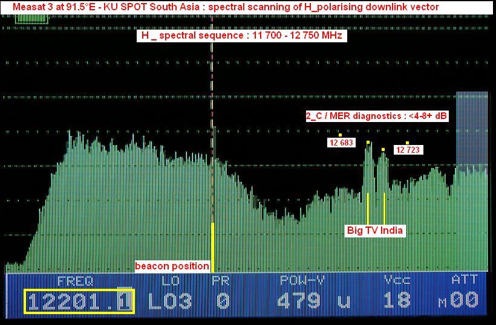Viewport: 496px width, 325px height.
Task: Click the yellow marker dot above 12 683
Action: coord(341,135)
